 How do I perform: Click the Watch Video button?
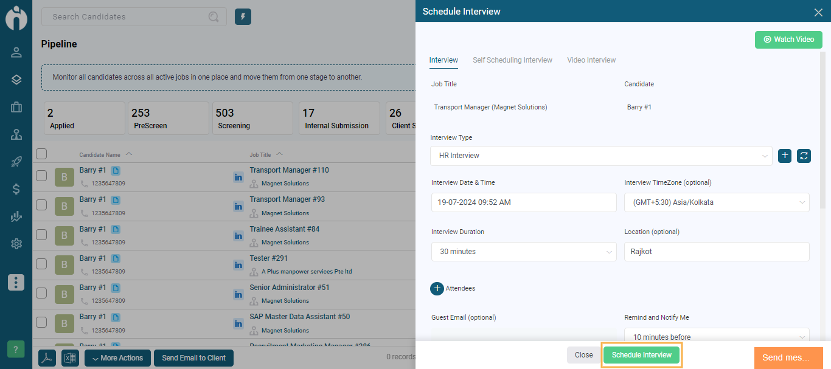788,40
